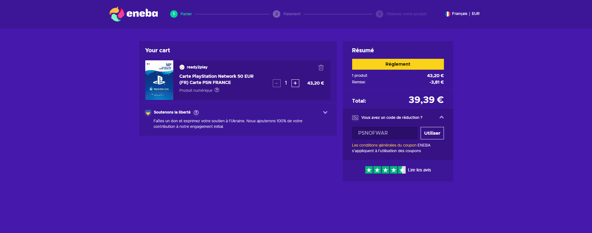Screen dimensions: 592x233
Task: Click help icon next to Produit numérique
Action: point(217,90)
